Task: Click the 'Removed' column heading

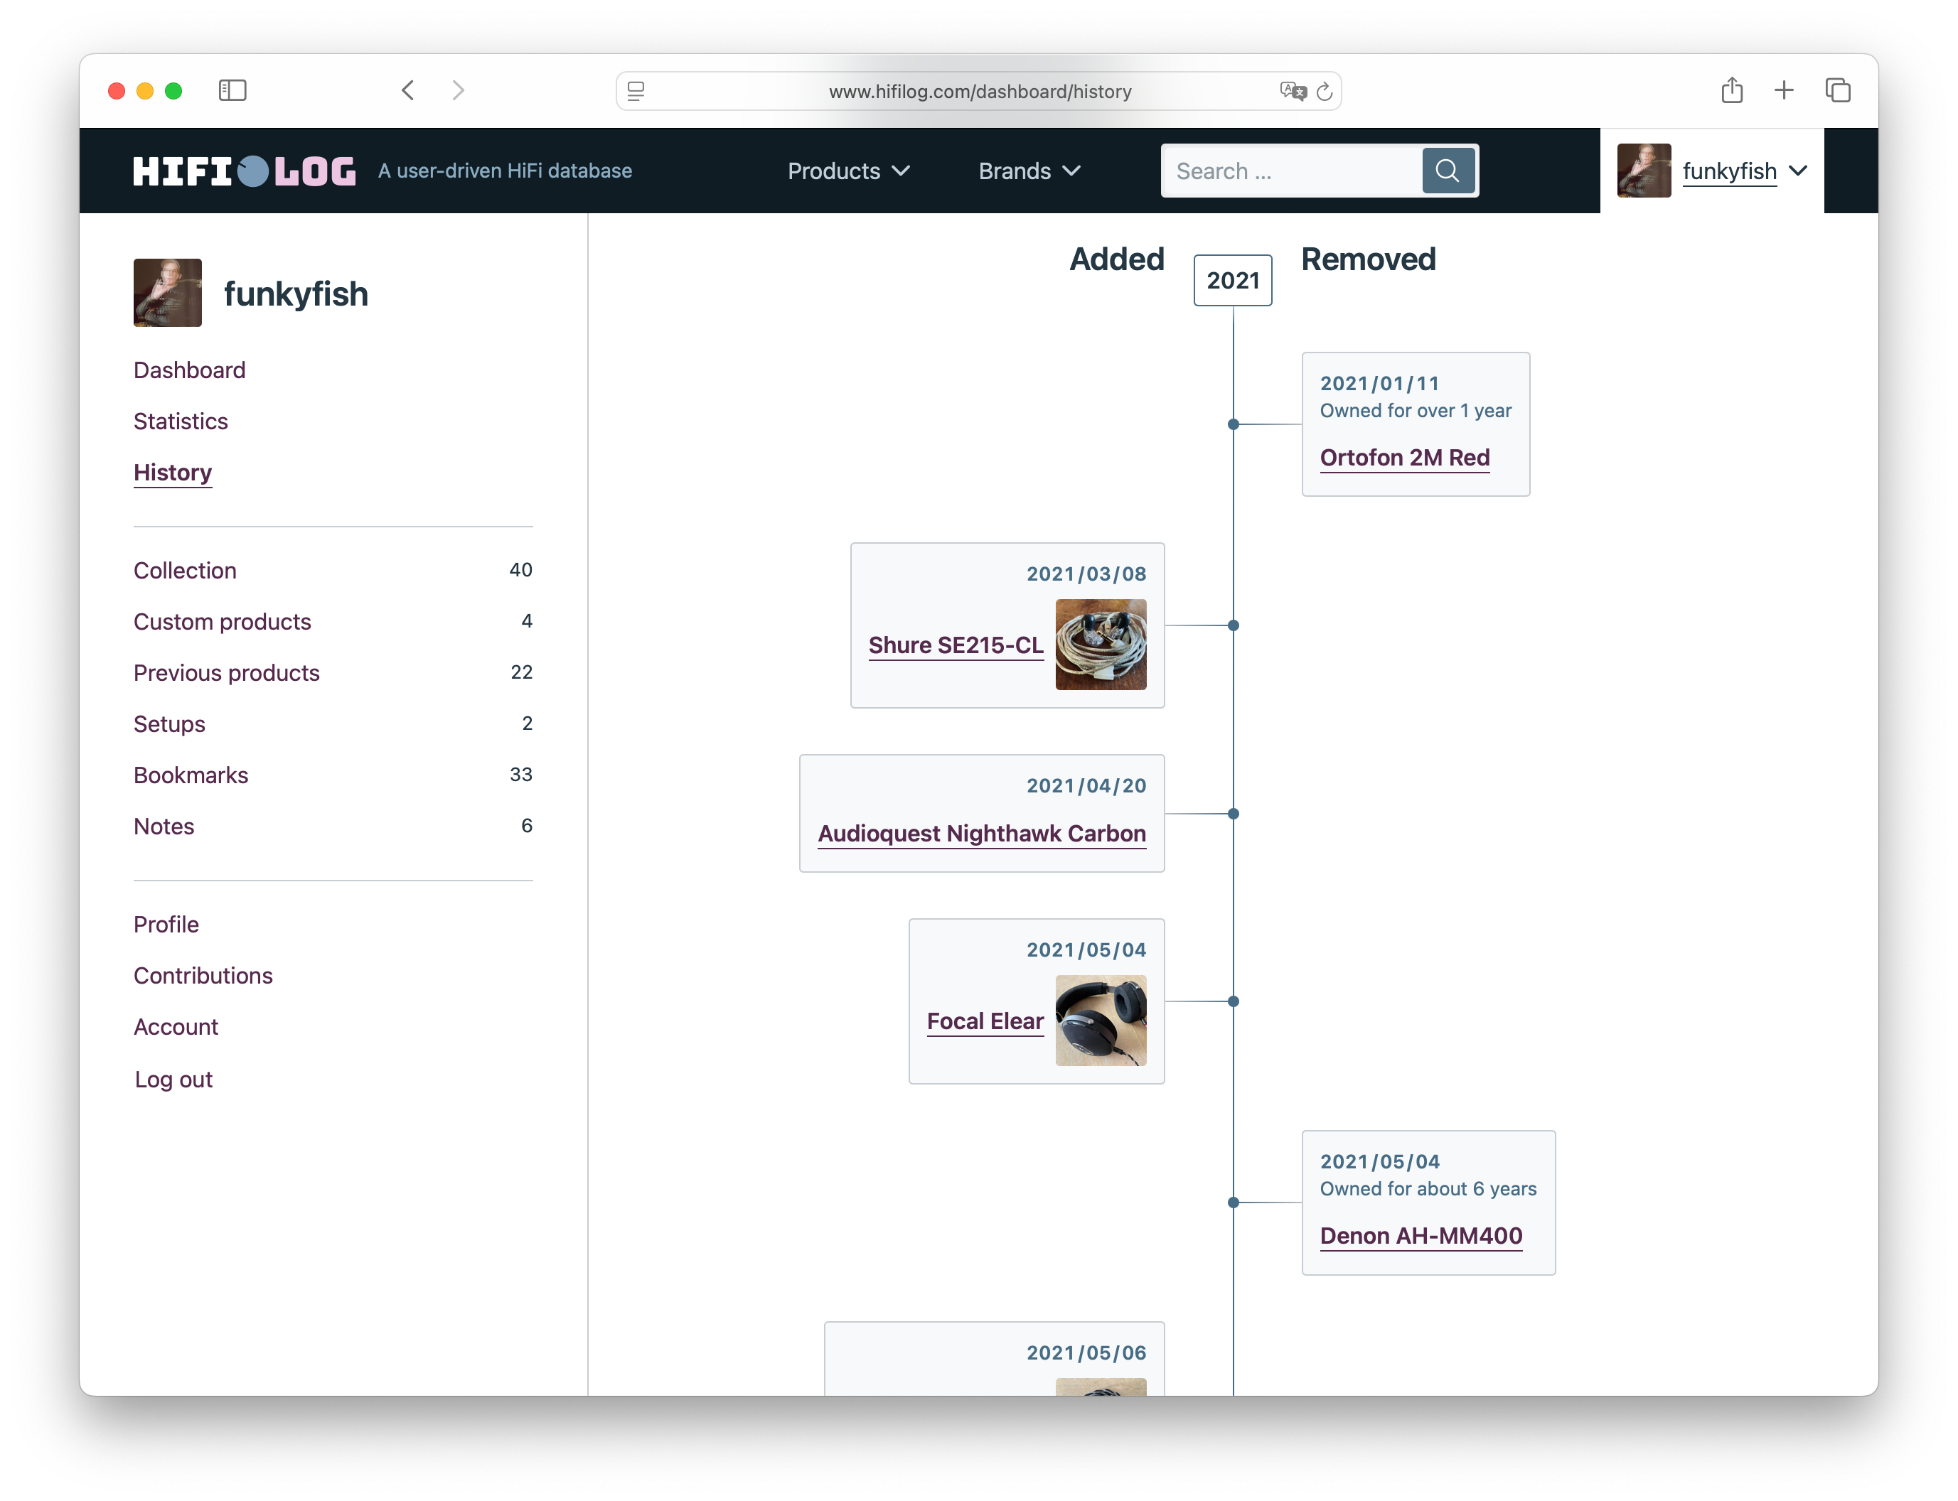Action: click(1368, 259)
